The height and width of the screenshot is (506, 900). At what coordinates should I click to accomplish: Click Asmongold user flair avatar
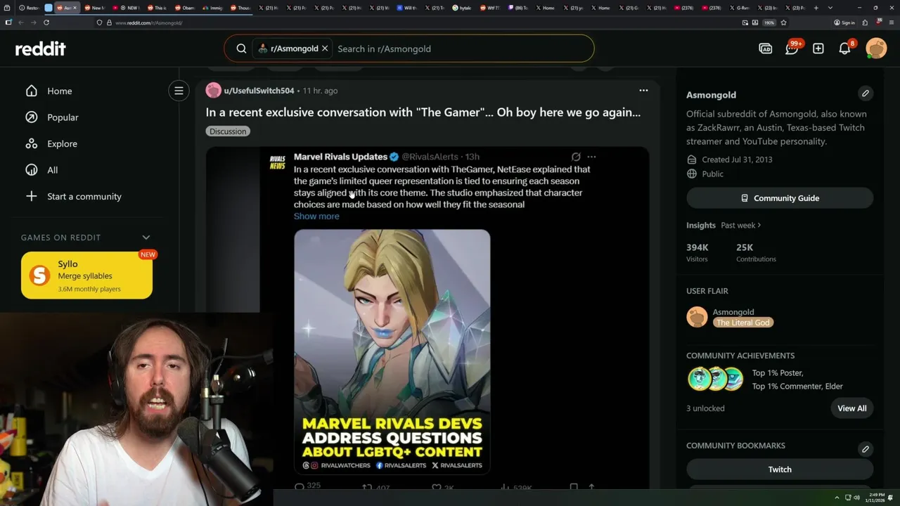(x=697, y=317)
